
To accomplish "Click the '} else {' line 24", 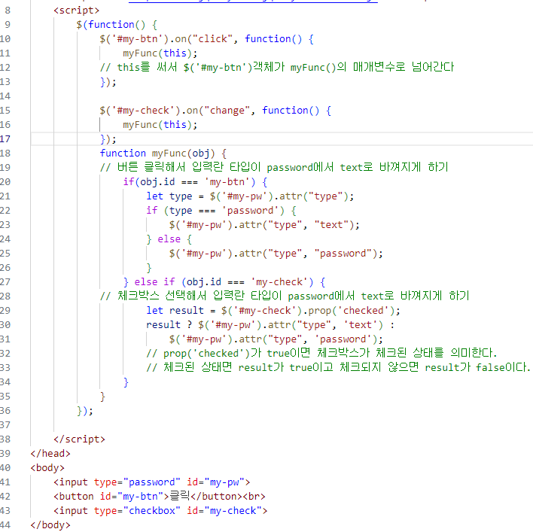I will (x=169, y=239).
